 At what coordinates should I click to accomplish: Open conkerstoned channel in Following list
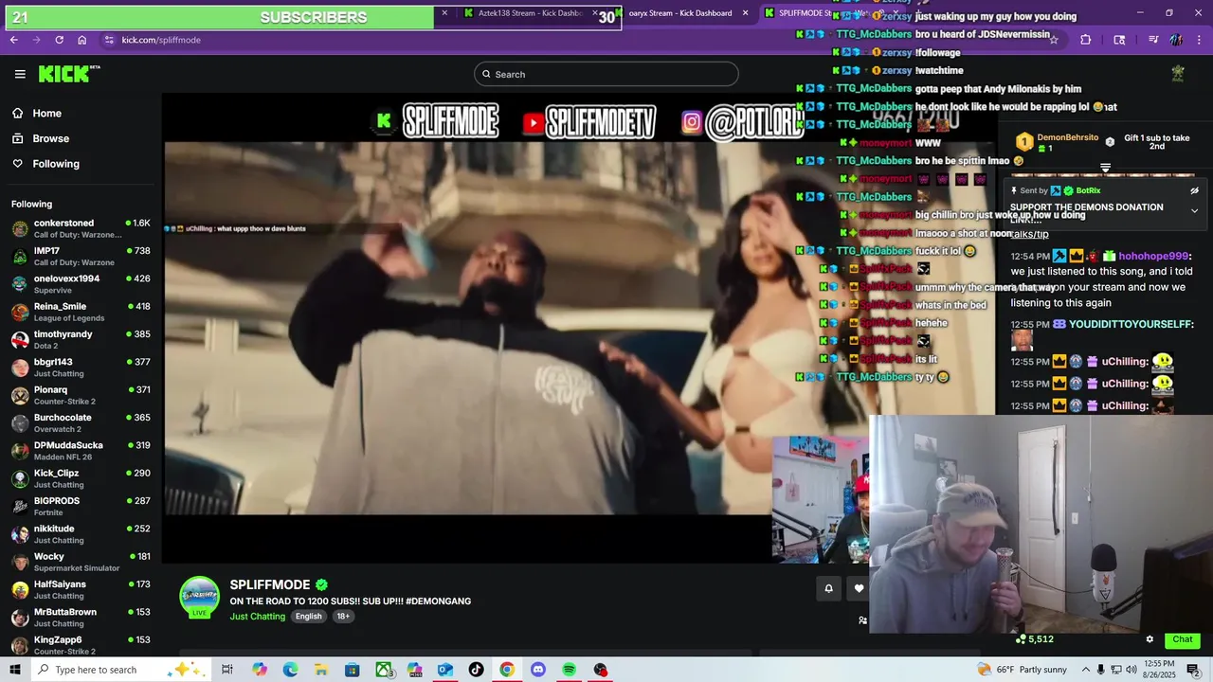81,228
